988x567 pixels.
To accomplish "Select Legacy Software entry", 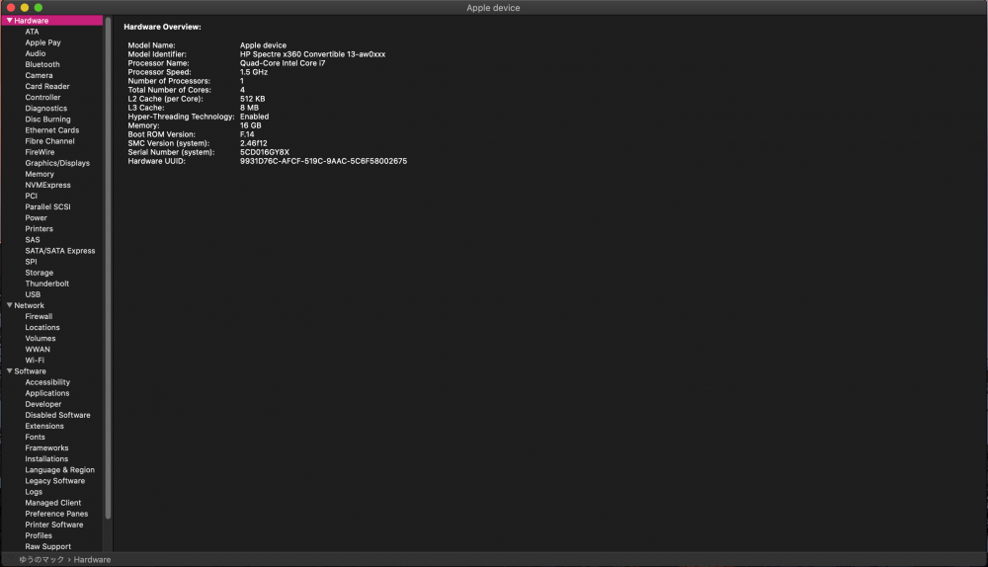I will [54, 481].
